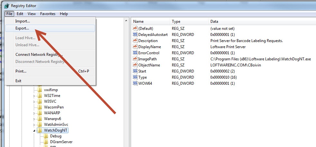Click the ObjectName string value icon
Viewport: 316px width, 147px height.
135,65
